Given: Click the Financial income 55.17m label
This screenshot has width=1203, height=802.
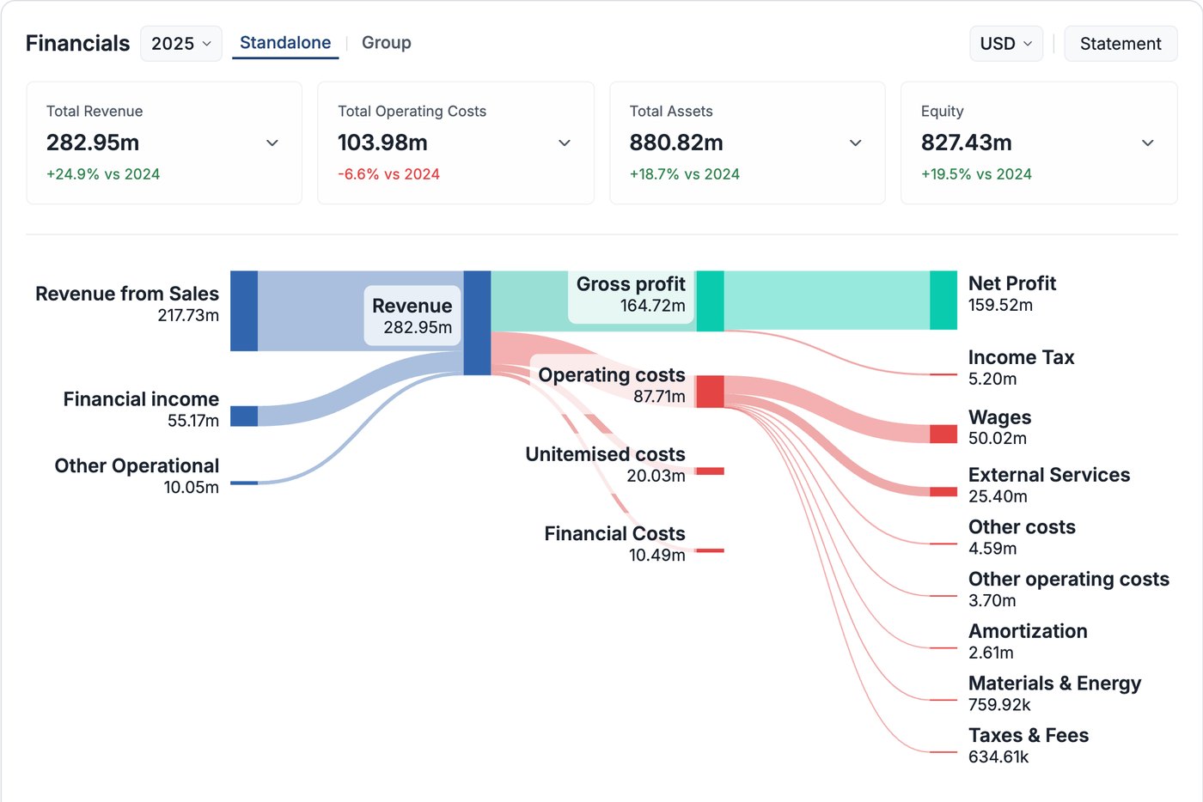Looking at the screenshot, I should (141, 410).
